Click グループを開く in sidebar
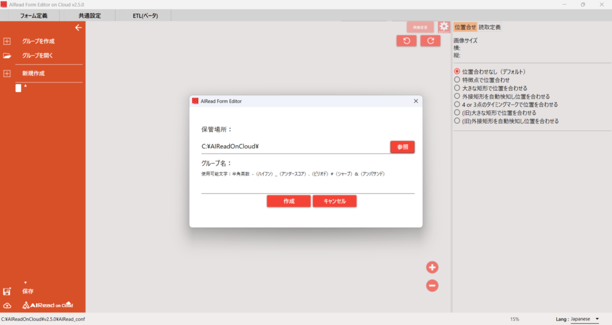This screenshot has height=325, width=612. point(38,56)
